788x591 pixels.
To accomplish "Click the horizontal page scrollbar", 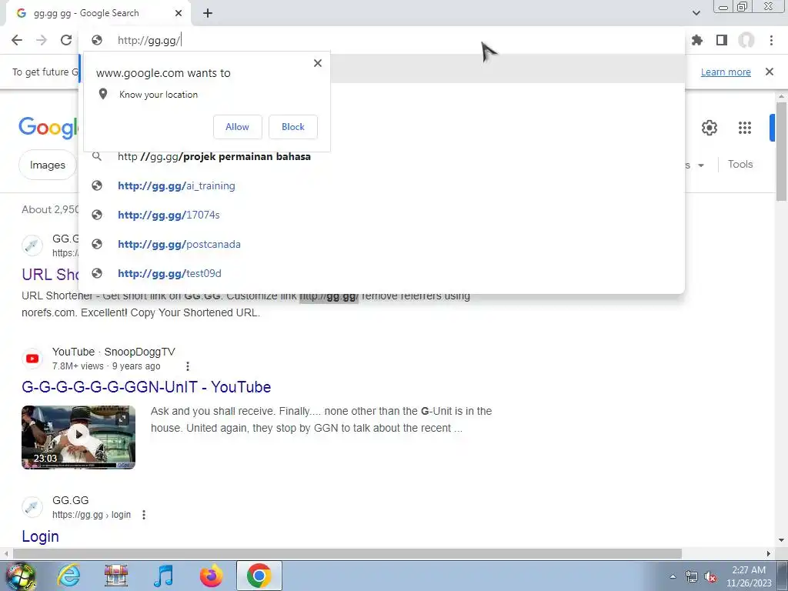I will click(x=347, y=554).
